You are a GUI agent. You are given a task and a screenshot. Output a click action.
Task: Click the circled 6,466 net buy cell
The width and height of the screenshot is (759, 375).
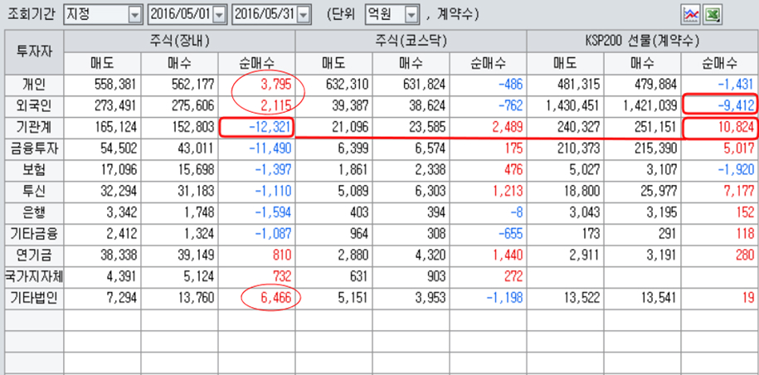pos(270,297)
